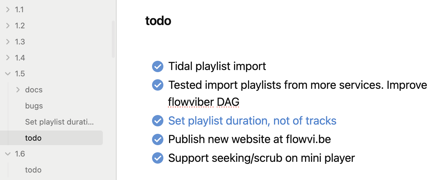Expand the 1.1 folder chevron
The width and height of the screenshot is (443, 180).
(x=8, y=10)
